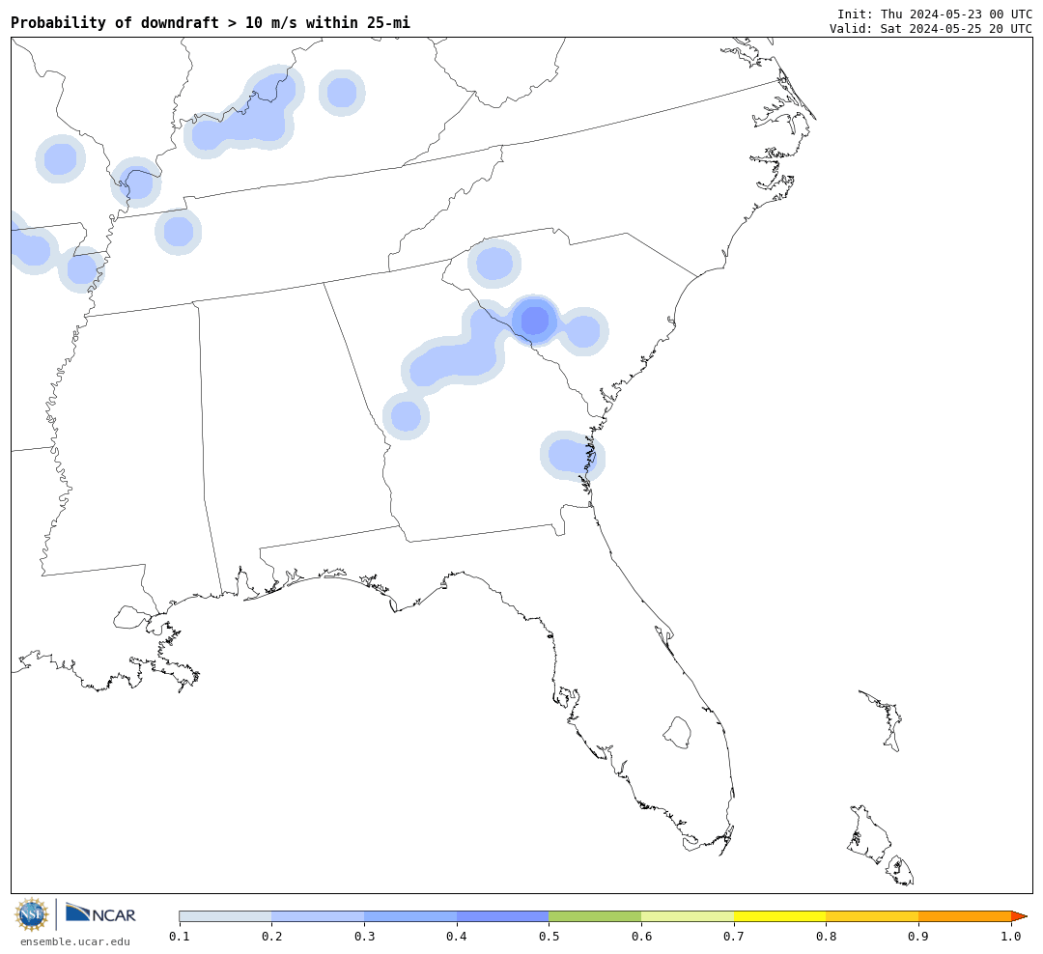Click the 0.3–0.4 blue colorbar segment
Viewport: 1043px width, 954px height.
coord(410,916)
